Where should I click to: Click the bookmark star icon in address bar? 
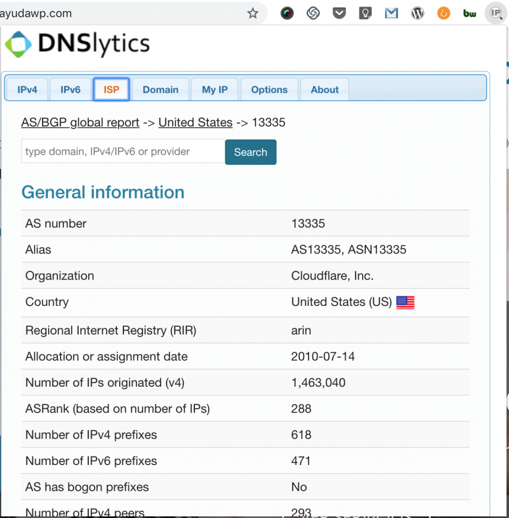point(252,13)
